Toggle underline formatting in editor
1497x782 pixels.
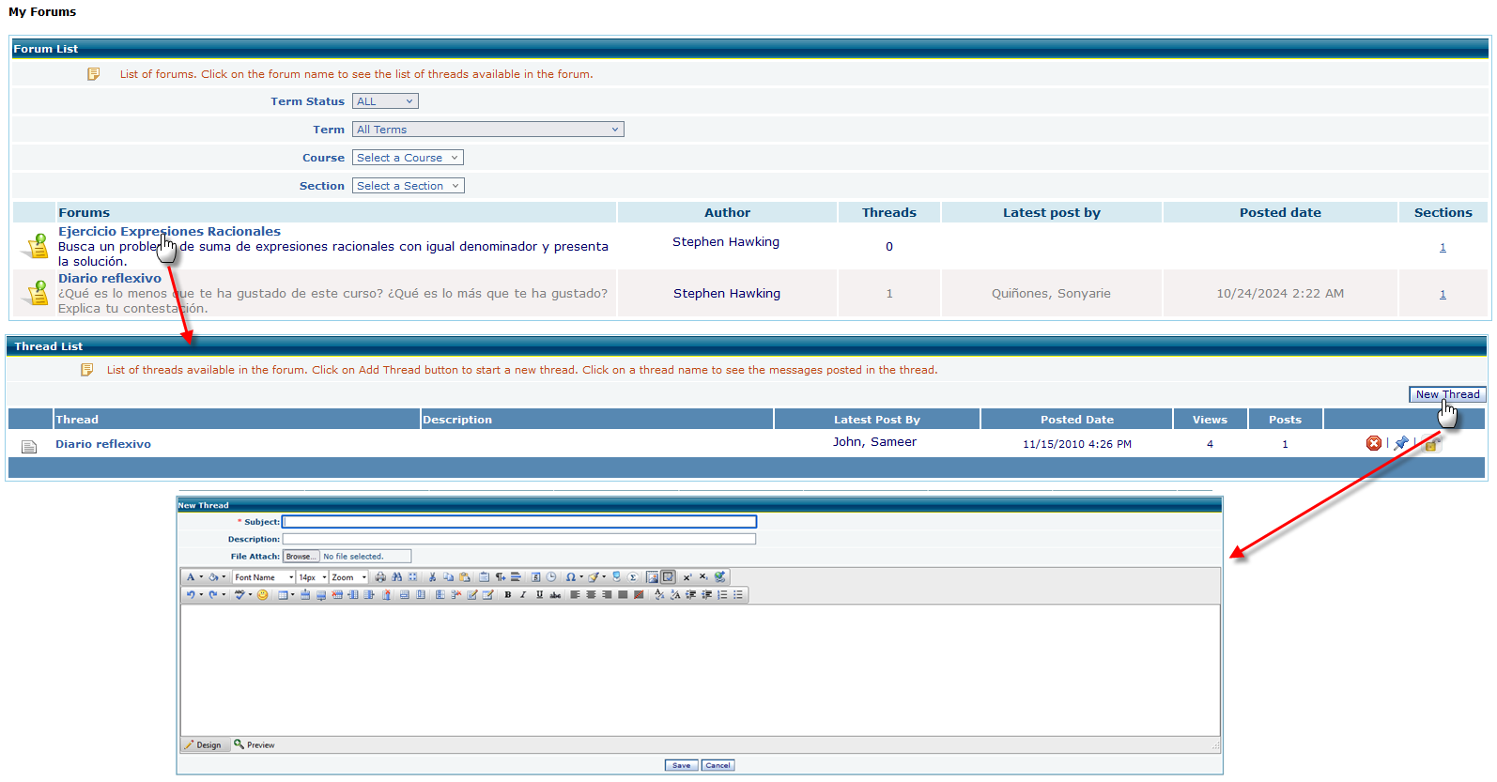(x=539, y=594)
